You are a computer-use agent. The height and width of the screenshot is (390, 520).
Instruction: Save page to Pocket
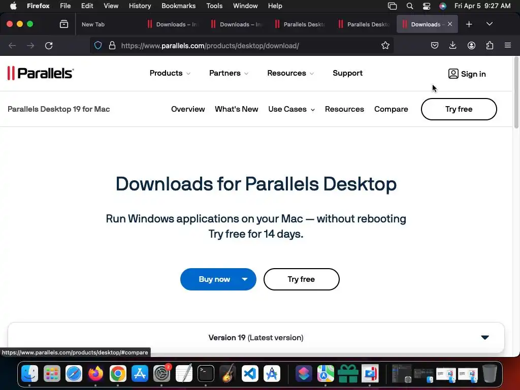[x=435, y=45]
